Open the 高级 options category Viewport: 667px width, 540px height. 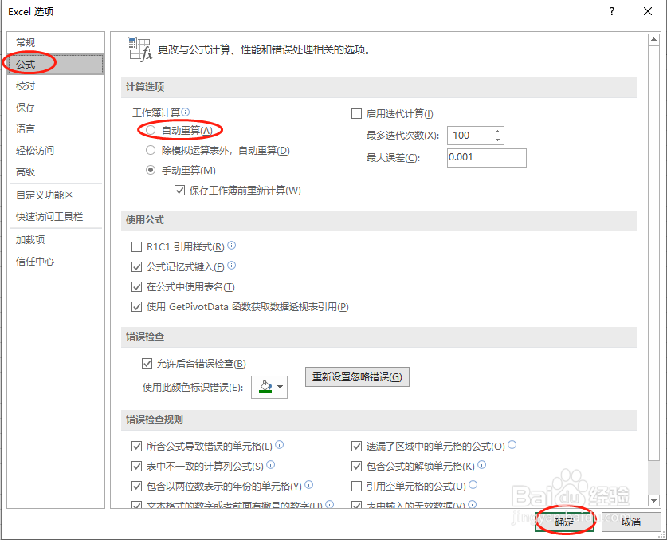coord(56,171)
